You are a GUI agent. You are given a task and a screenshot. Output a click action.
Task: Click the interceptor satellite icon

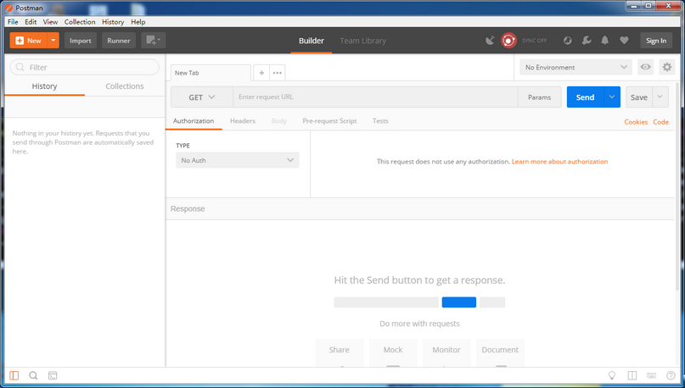click(490, 41)
